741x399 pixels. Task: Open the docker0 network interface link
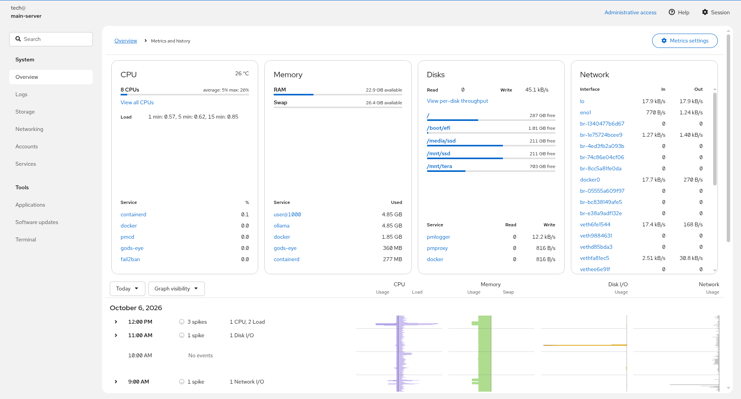[x=590, y=180]
